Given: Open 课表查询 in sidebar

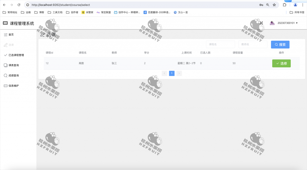Looking at the screenshot, I should [x=18, y=65].
